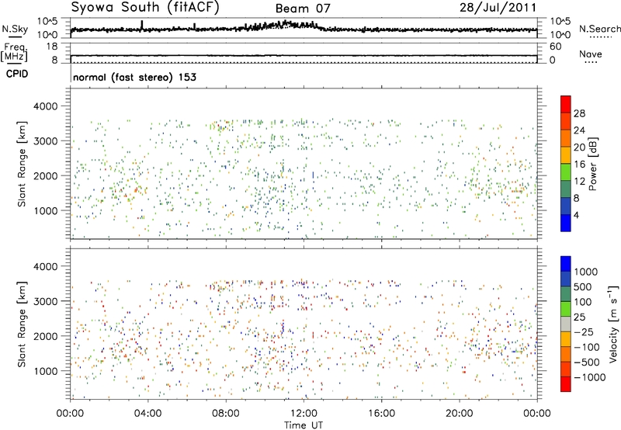Image resolution: width=621 pixels, height=430 pixels.
Task: Click the blue top of Velocity colorbar
Action: click(566, 264)
